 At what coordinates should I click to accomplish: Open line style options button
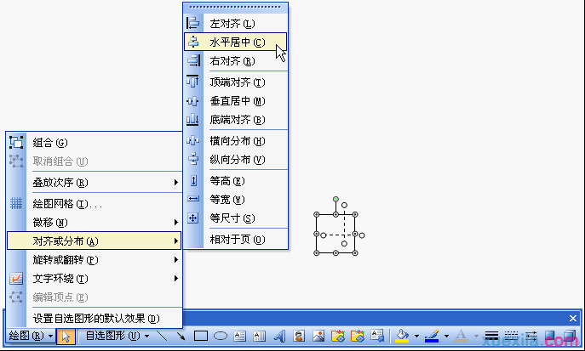click(491, 336)
